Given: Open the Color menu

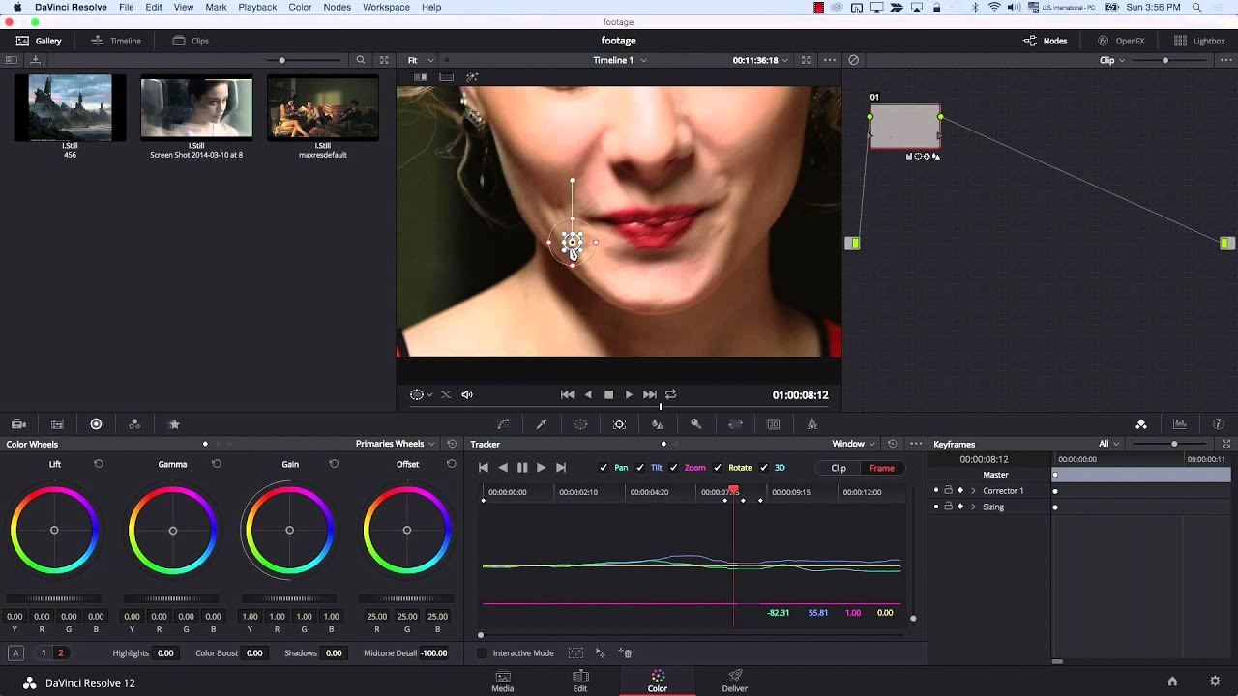Looking at the screenshot, I should point(300,7).
